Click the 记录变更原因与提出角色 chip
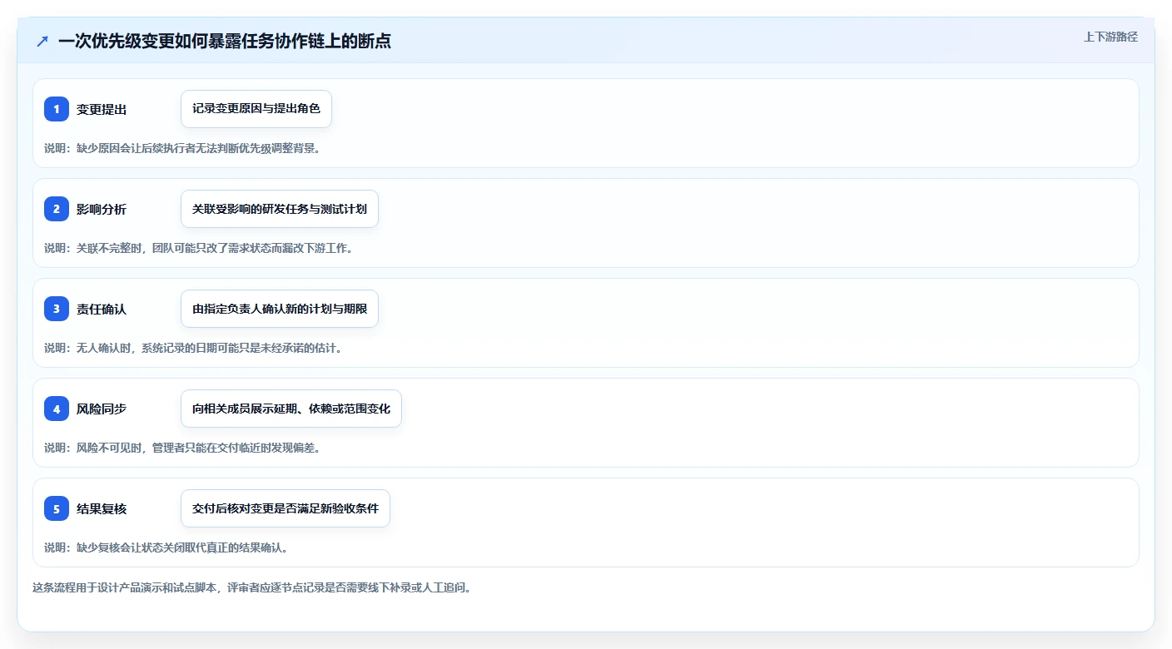Screen dimensions: 1172x649 click(x=256, y=109)
